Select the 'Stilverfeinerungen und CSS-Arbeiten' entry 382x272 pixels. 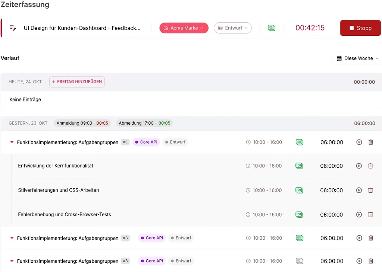[x=59, y=190]
